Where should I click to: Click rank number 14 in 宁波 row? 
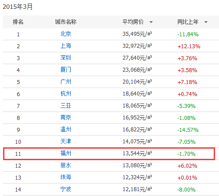(x=18, y=190)
